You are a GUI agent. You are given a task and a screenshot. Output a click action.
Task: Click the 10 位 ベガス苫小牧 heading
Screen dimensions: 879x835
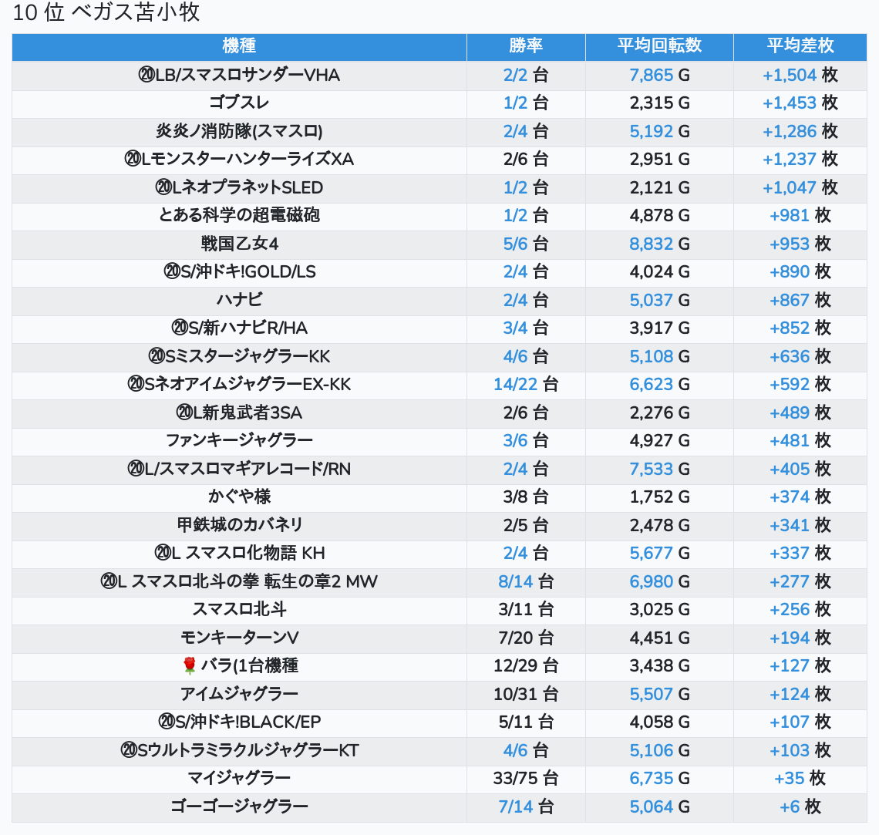pos(106,13)
